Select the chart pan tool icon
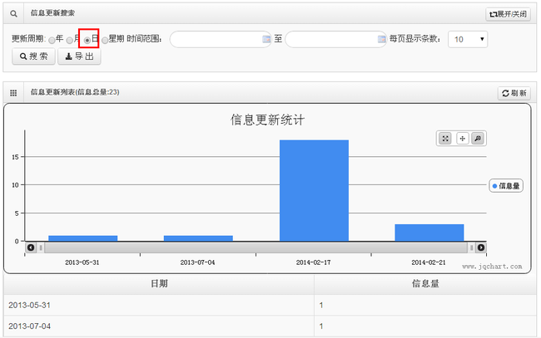The image size is (541, 338). pos(462,139)
